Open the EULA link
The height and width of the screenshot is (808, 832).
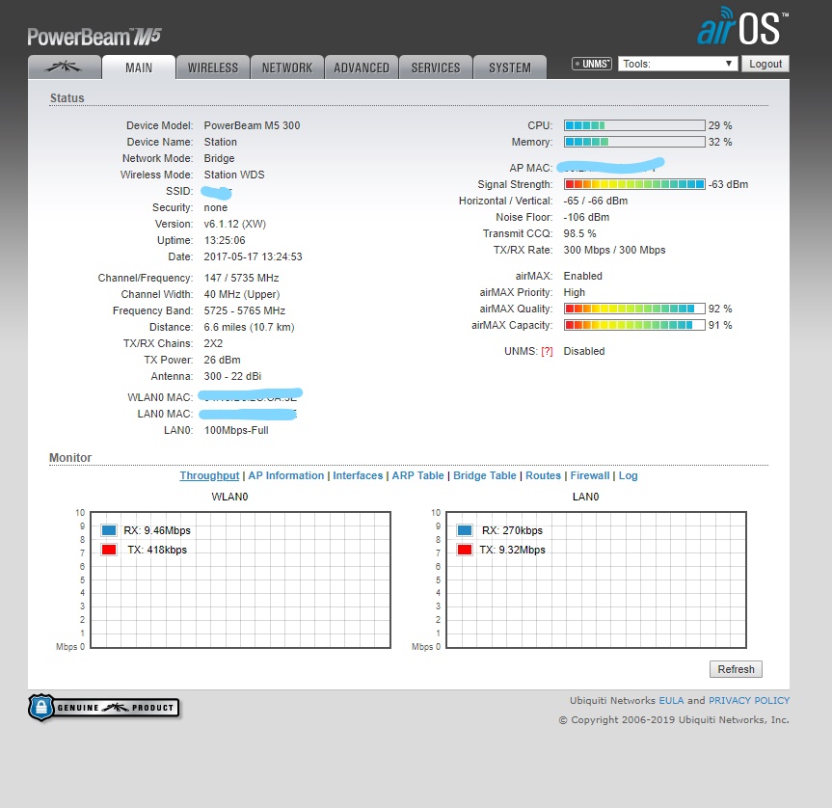[x=671, y=700]
